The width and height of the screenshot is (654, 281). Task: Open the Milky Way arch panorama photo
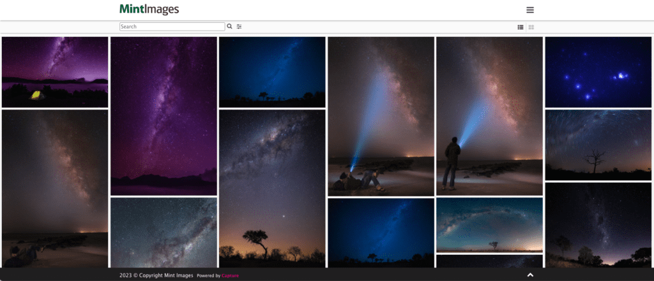(490, 225)
